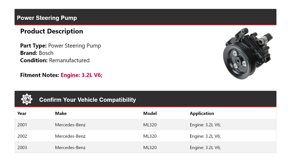This screenshot has height=162, width=291.
Task: Select the red Engine: 3.2L V6 fitment note
Action: [82, 75]
